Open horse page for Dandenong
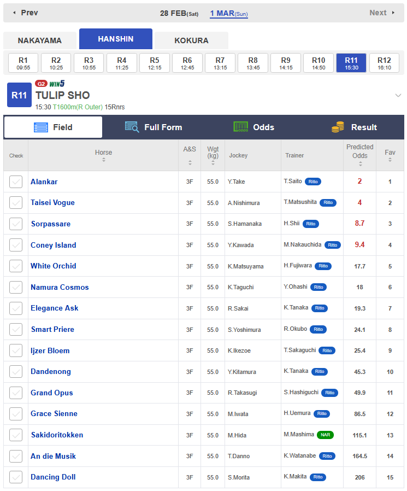The height and width of the screenshot is (491, 407). click(x=51, y=372)
